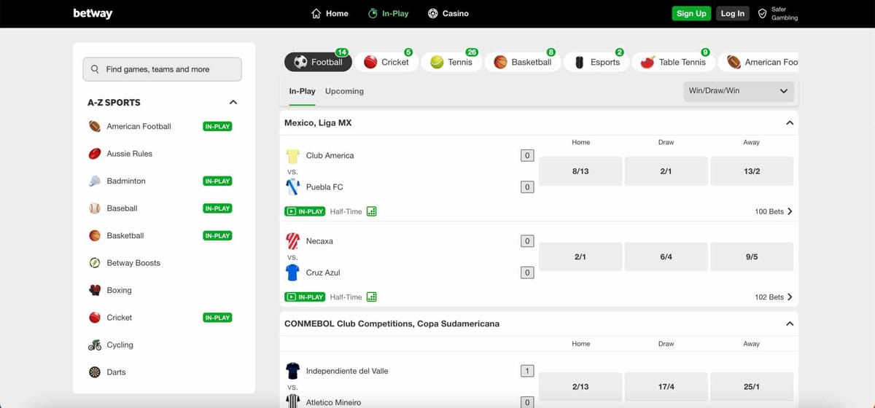Click the Sign Up button
The width and height of the screenshot is (875, 408).
[x=691, y=13]
